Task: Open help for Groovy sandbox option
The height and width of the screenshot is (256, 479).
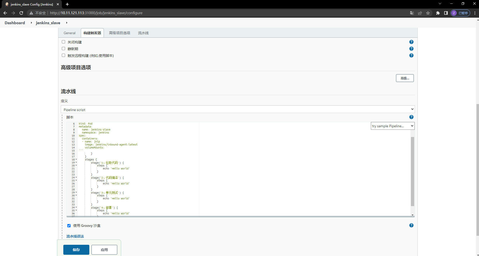Action: (x=411, y=225)
